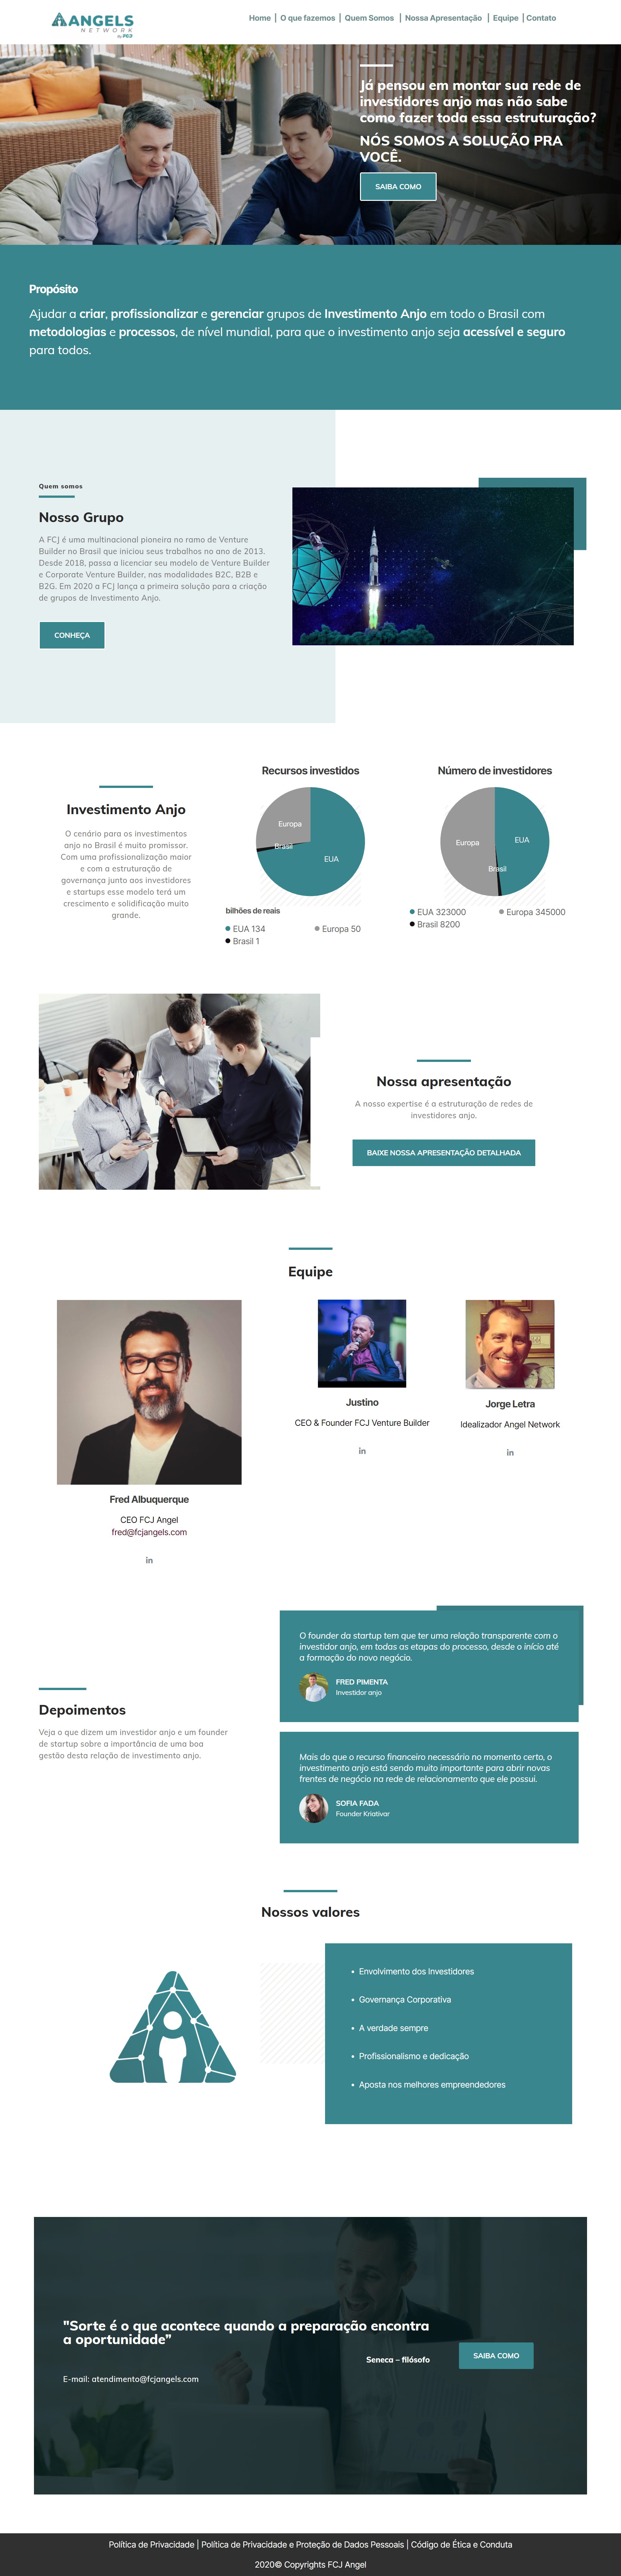
Task: Click the CONHEÇA button
Action: click(x=72, y=635)
